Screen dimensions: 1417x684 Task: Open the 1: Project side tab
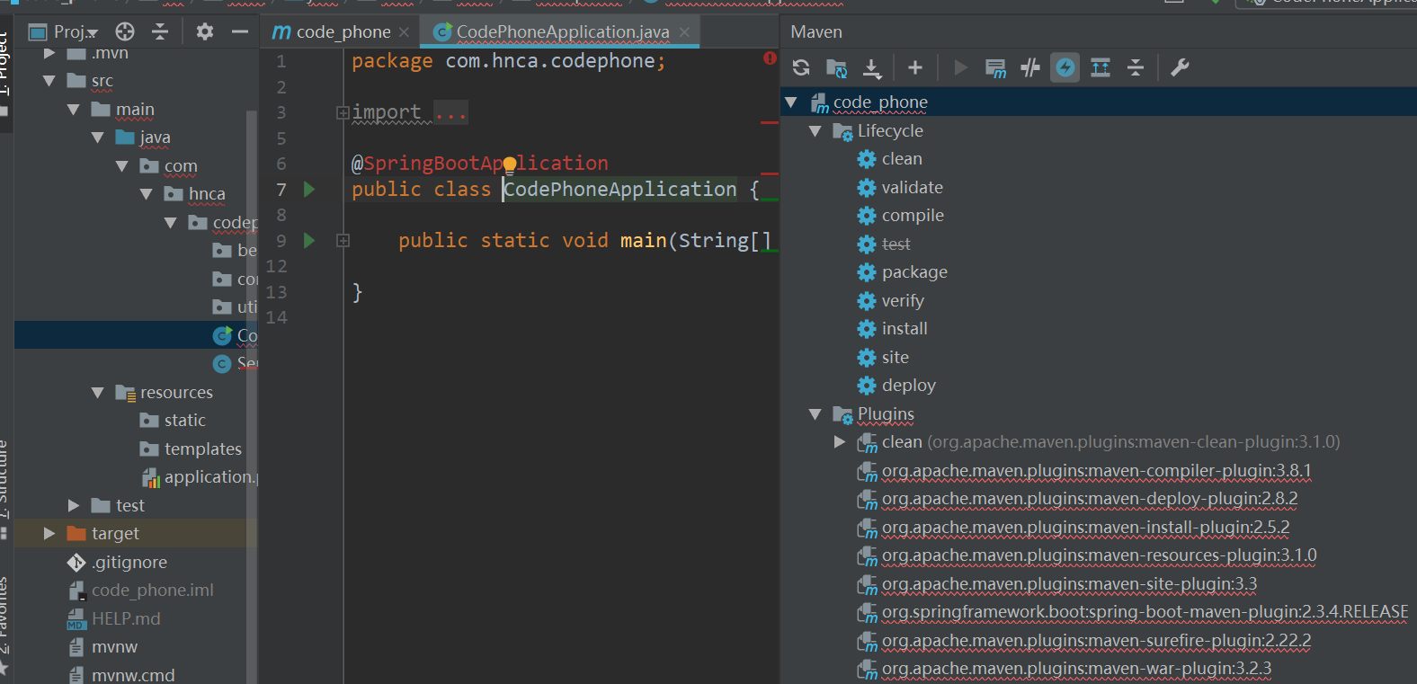point(5,65)
